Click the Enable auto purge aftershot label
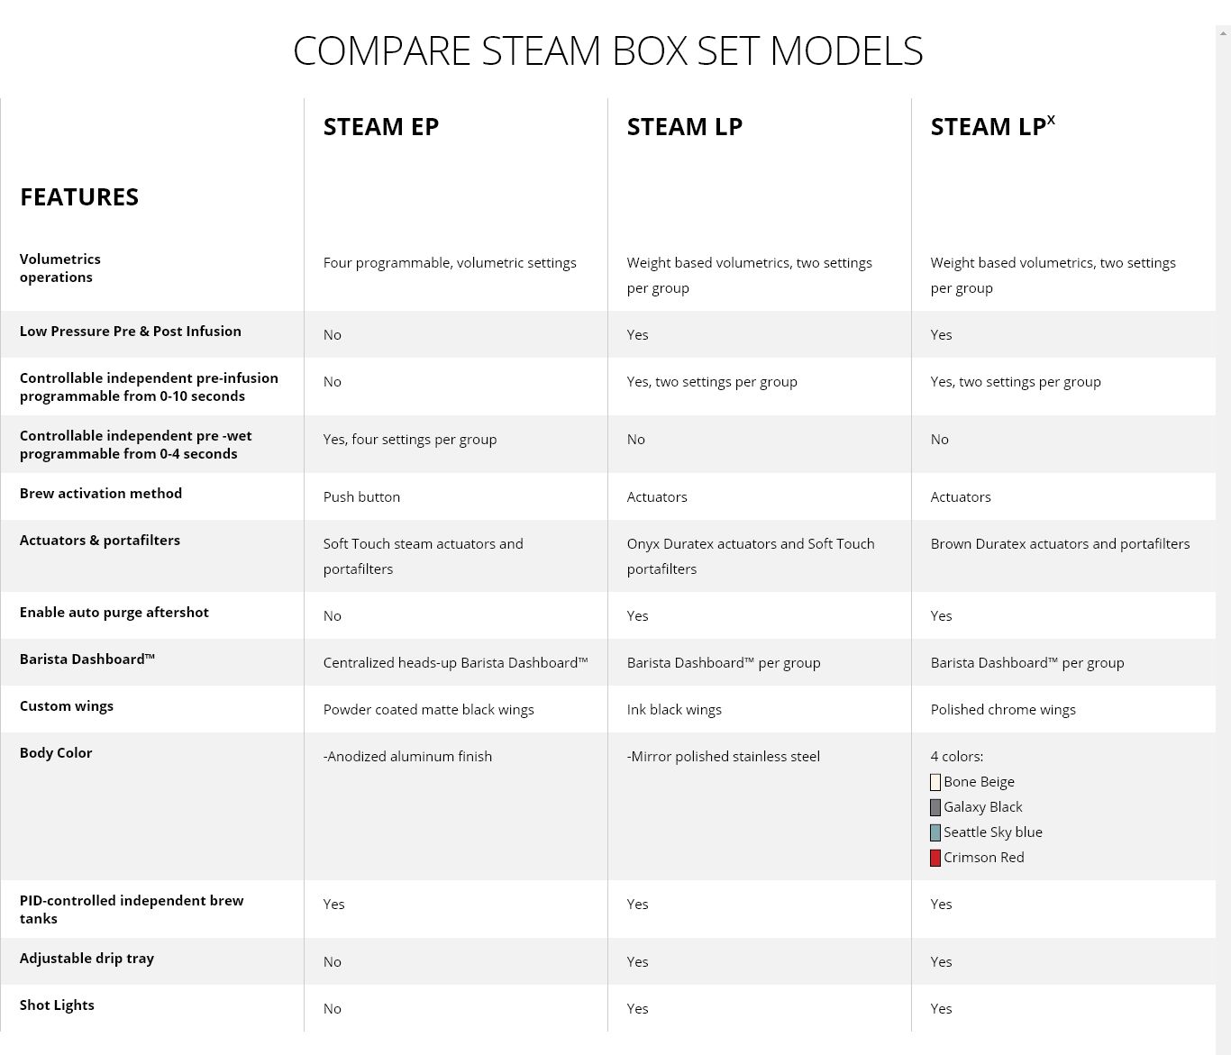The image size is (1231, 1055). pos(114,613)
